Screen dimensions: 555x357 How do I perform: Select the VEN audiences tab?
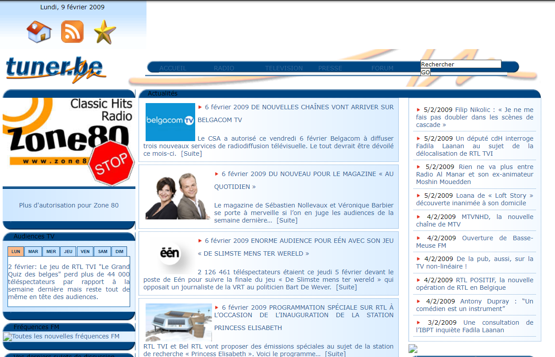[x=85, y=252]
